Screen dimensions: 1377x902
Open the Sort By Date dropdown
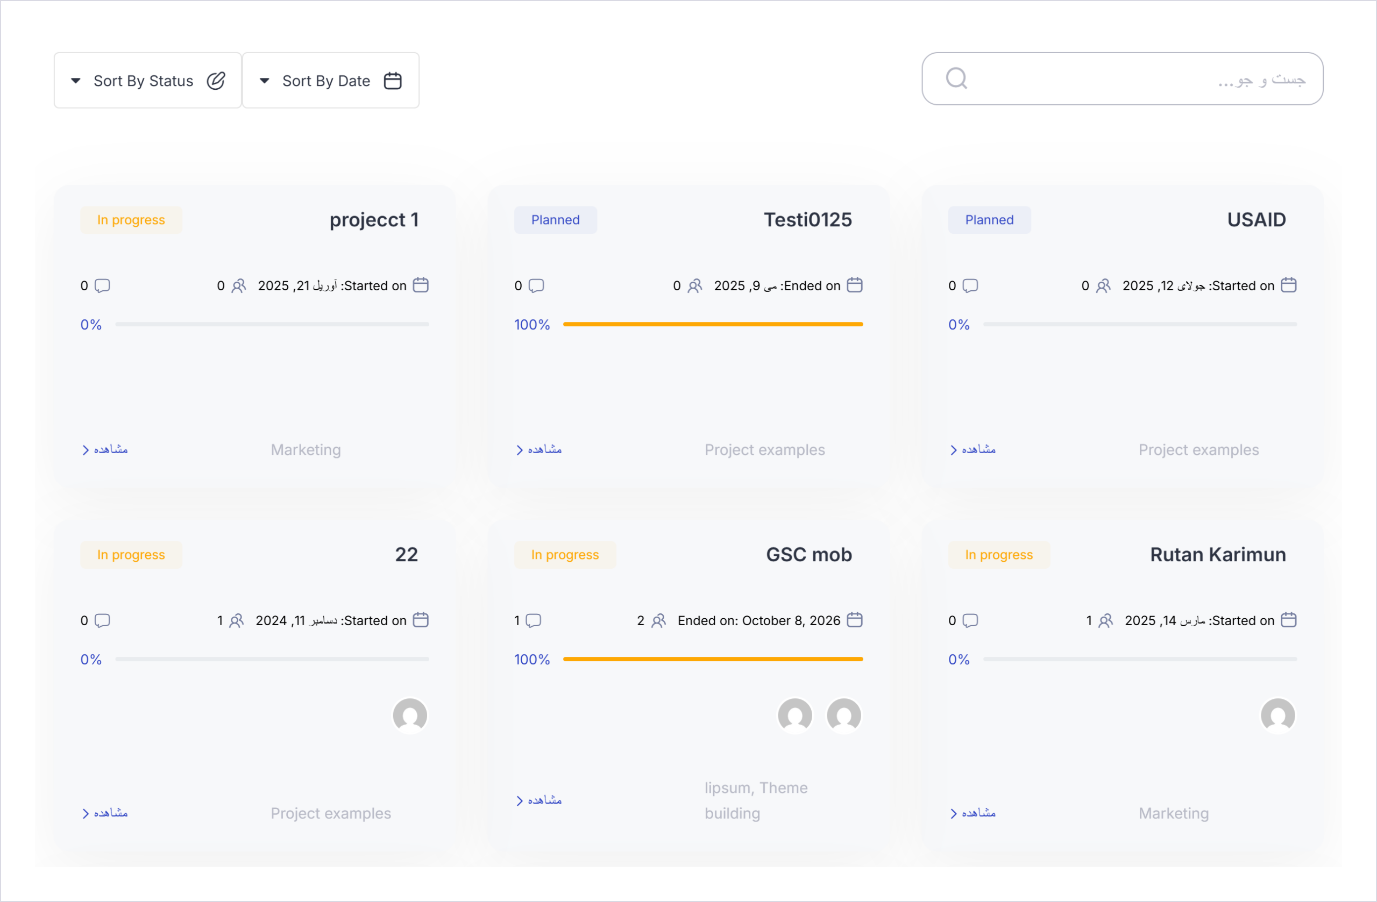pyautogui.click(x=330, y=81)
